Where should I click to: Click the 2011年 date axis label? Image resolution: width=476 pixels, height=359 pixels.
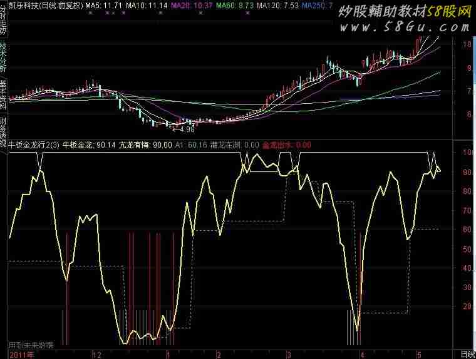(x=22, y=355)
